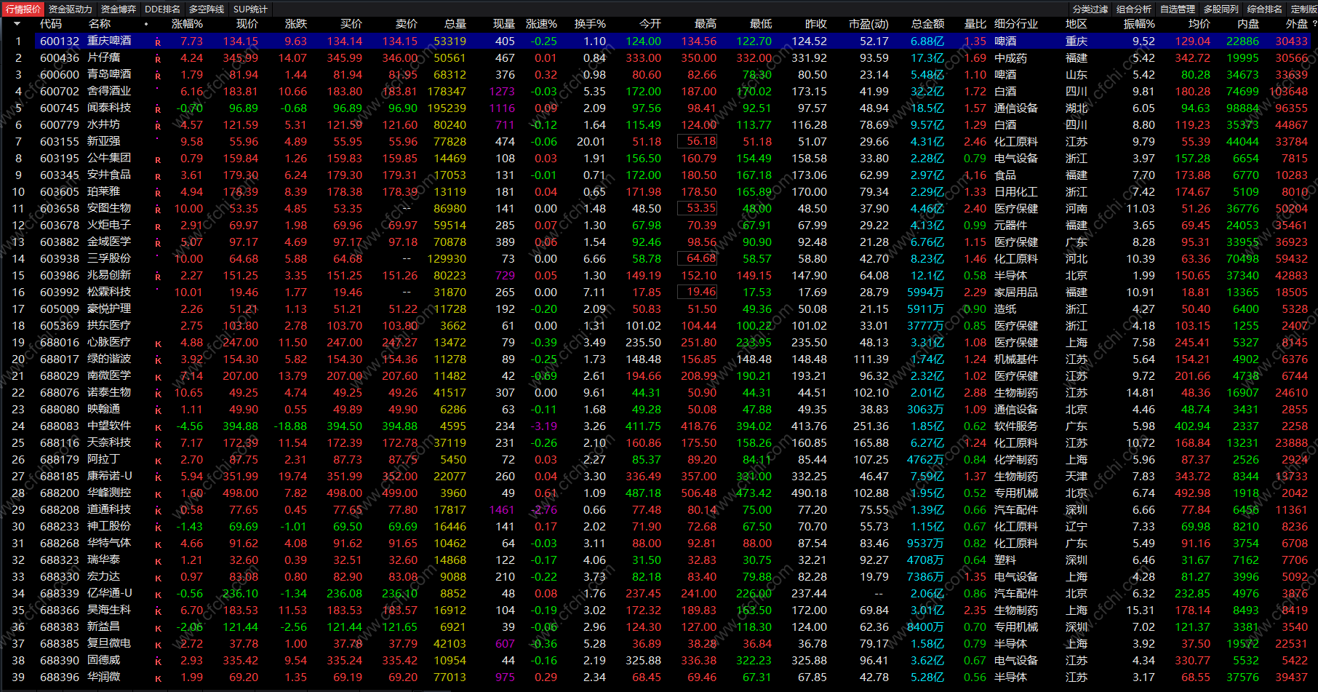The image size is (1318, 692).
Task: Open the SUP统计 tab
Action: (x=250, y=9)
